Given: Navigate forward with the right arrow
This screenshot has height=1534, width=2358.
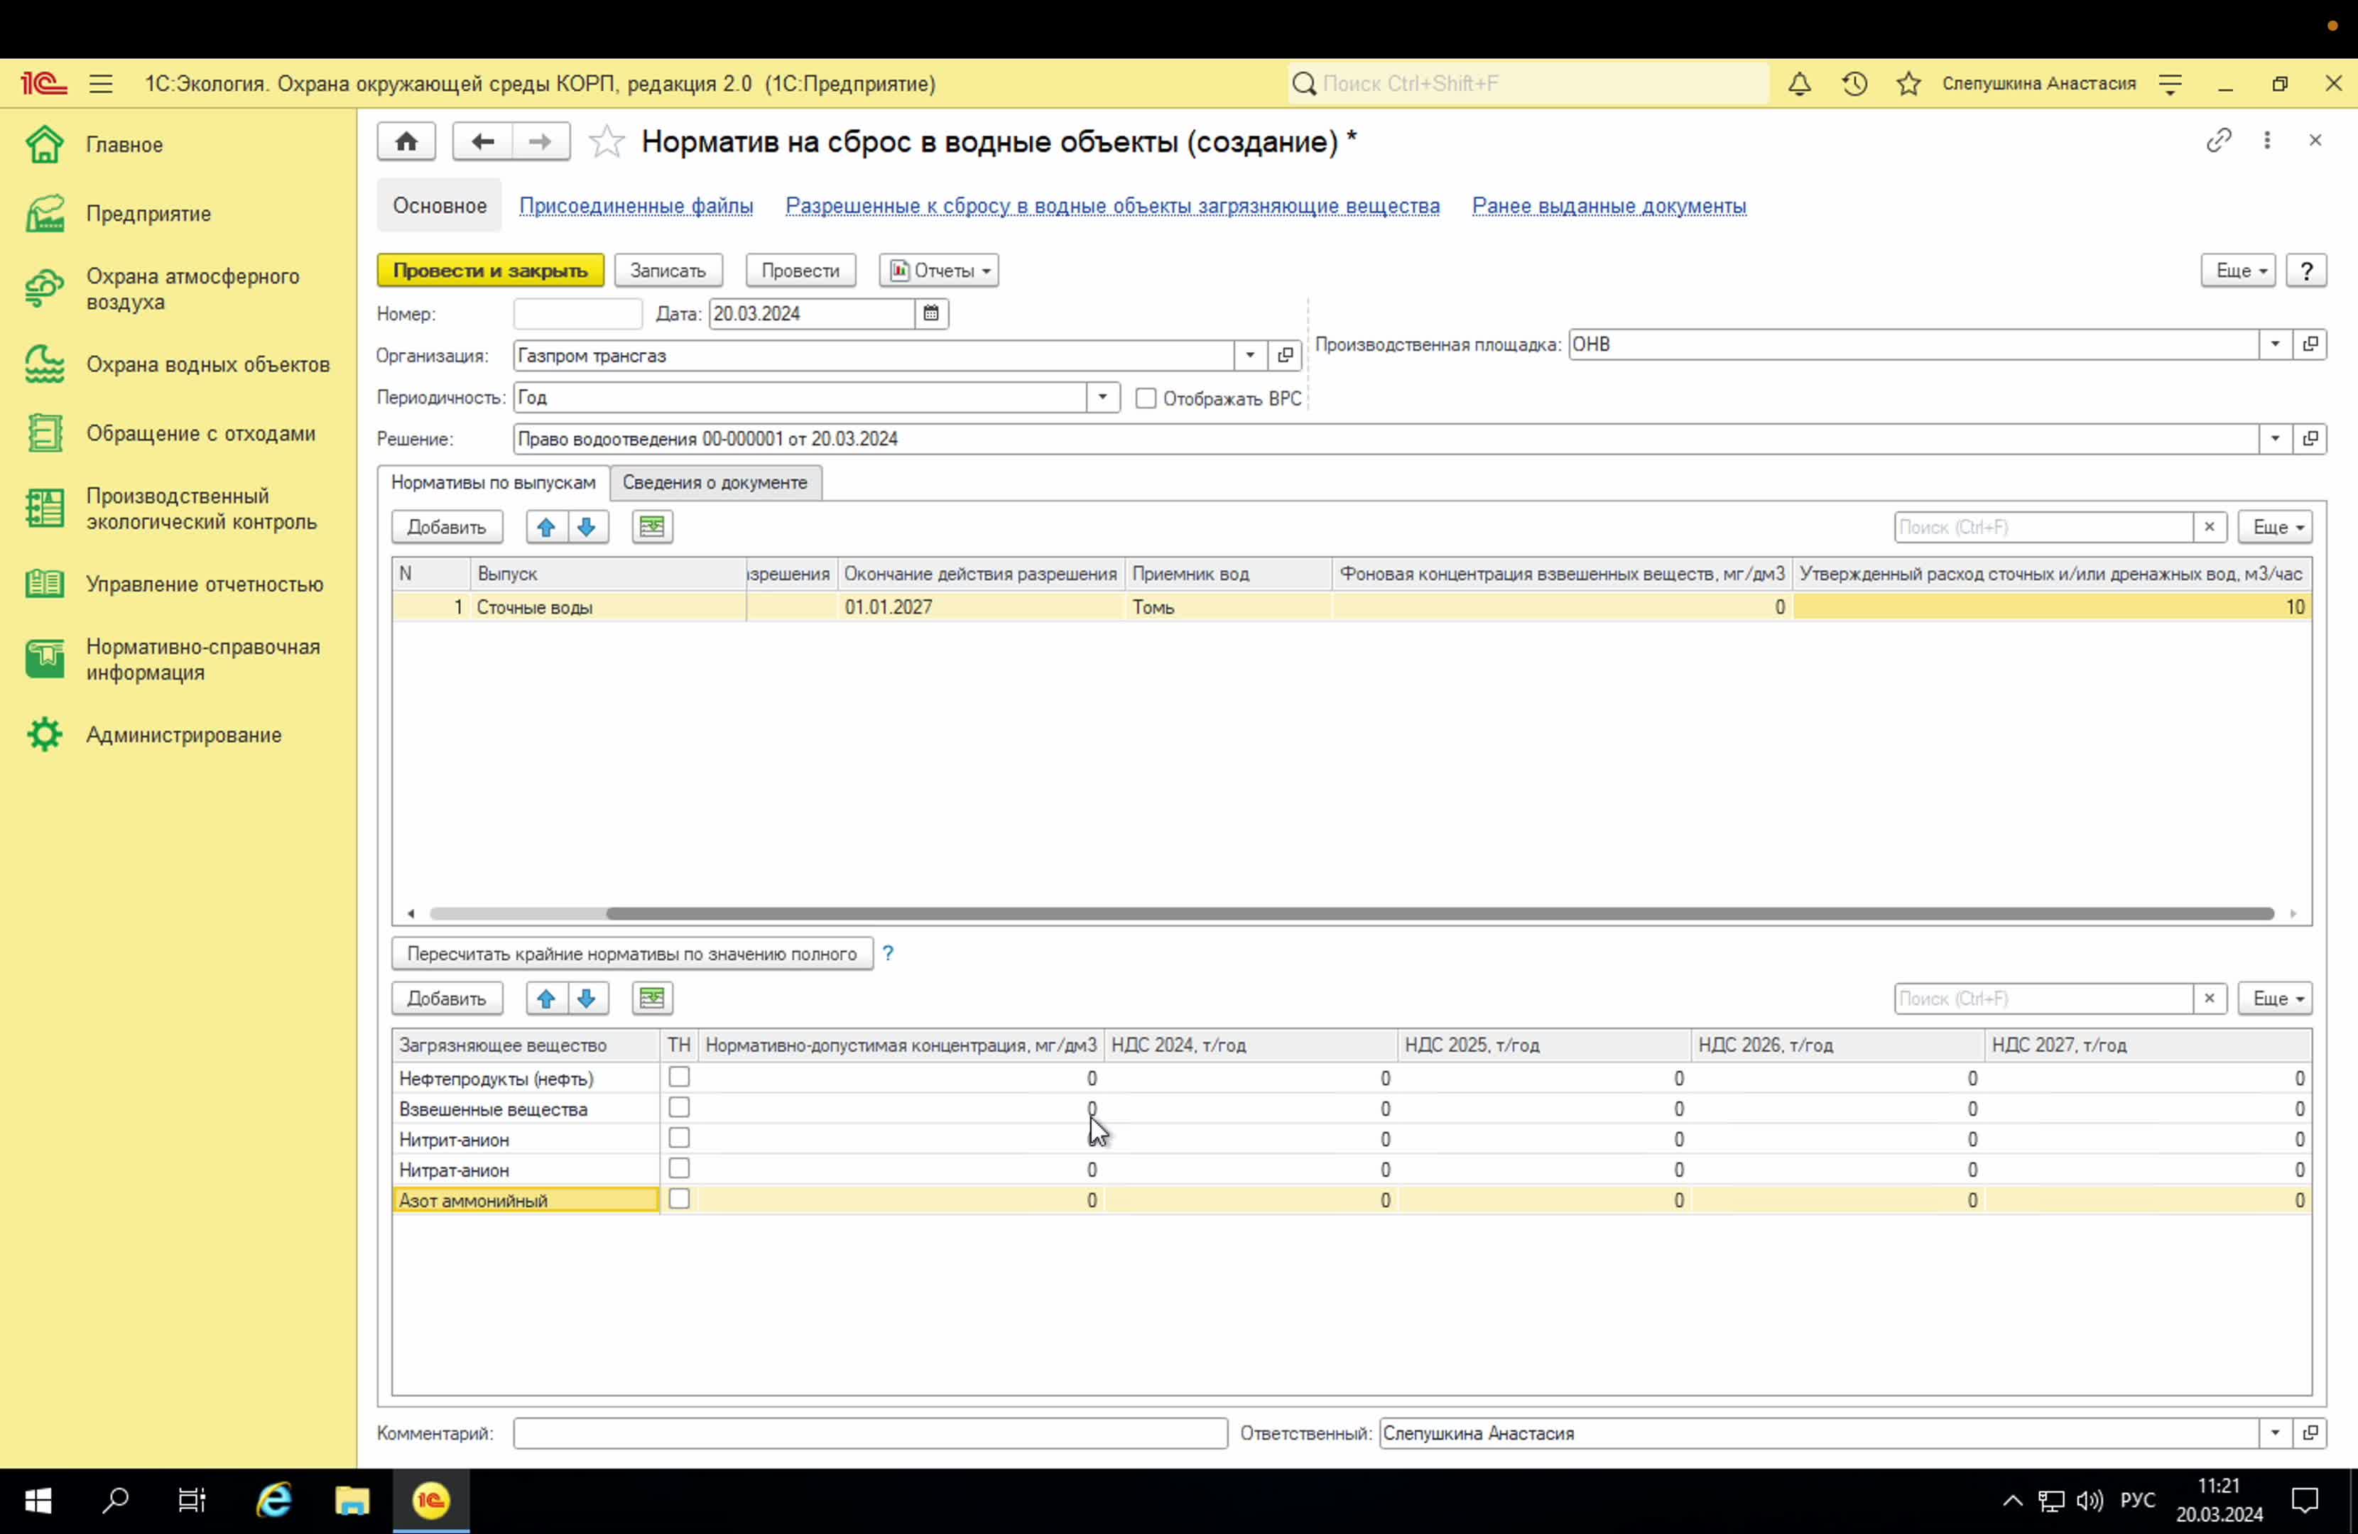Looking at the screenshot, I should tap(540, 142).
